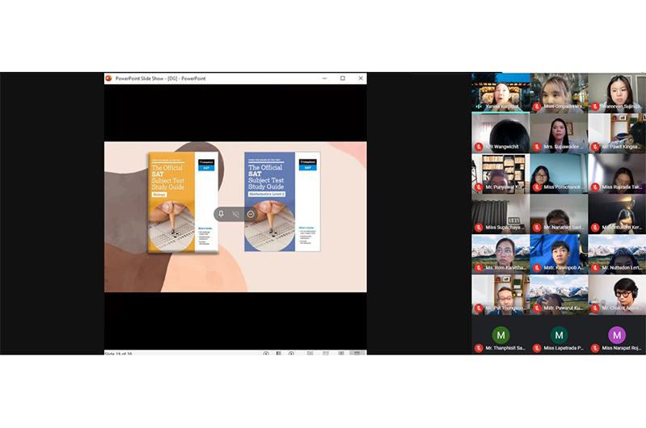Screen dimensions: 646x428
Task: Click muted mic icon for Mr. Nuttadon
Action: [595, 267]
